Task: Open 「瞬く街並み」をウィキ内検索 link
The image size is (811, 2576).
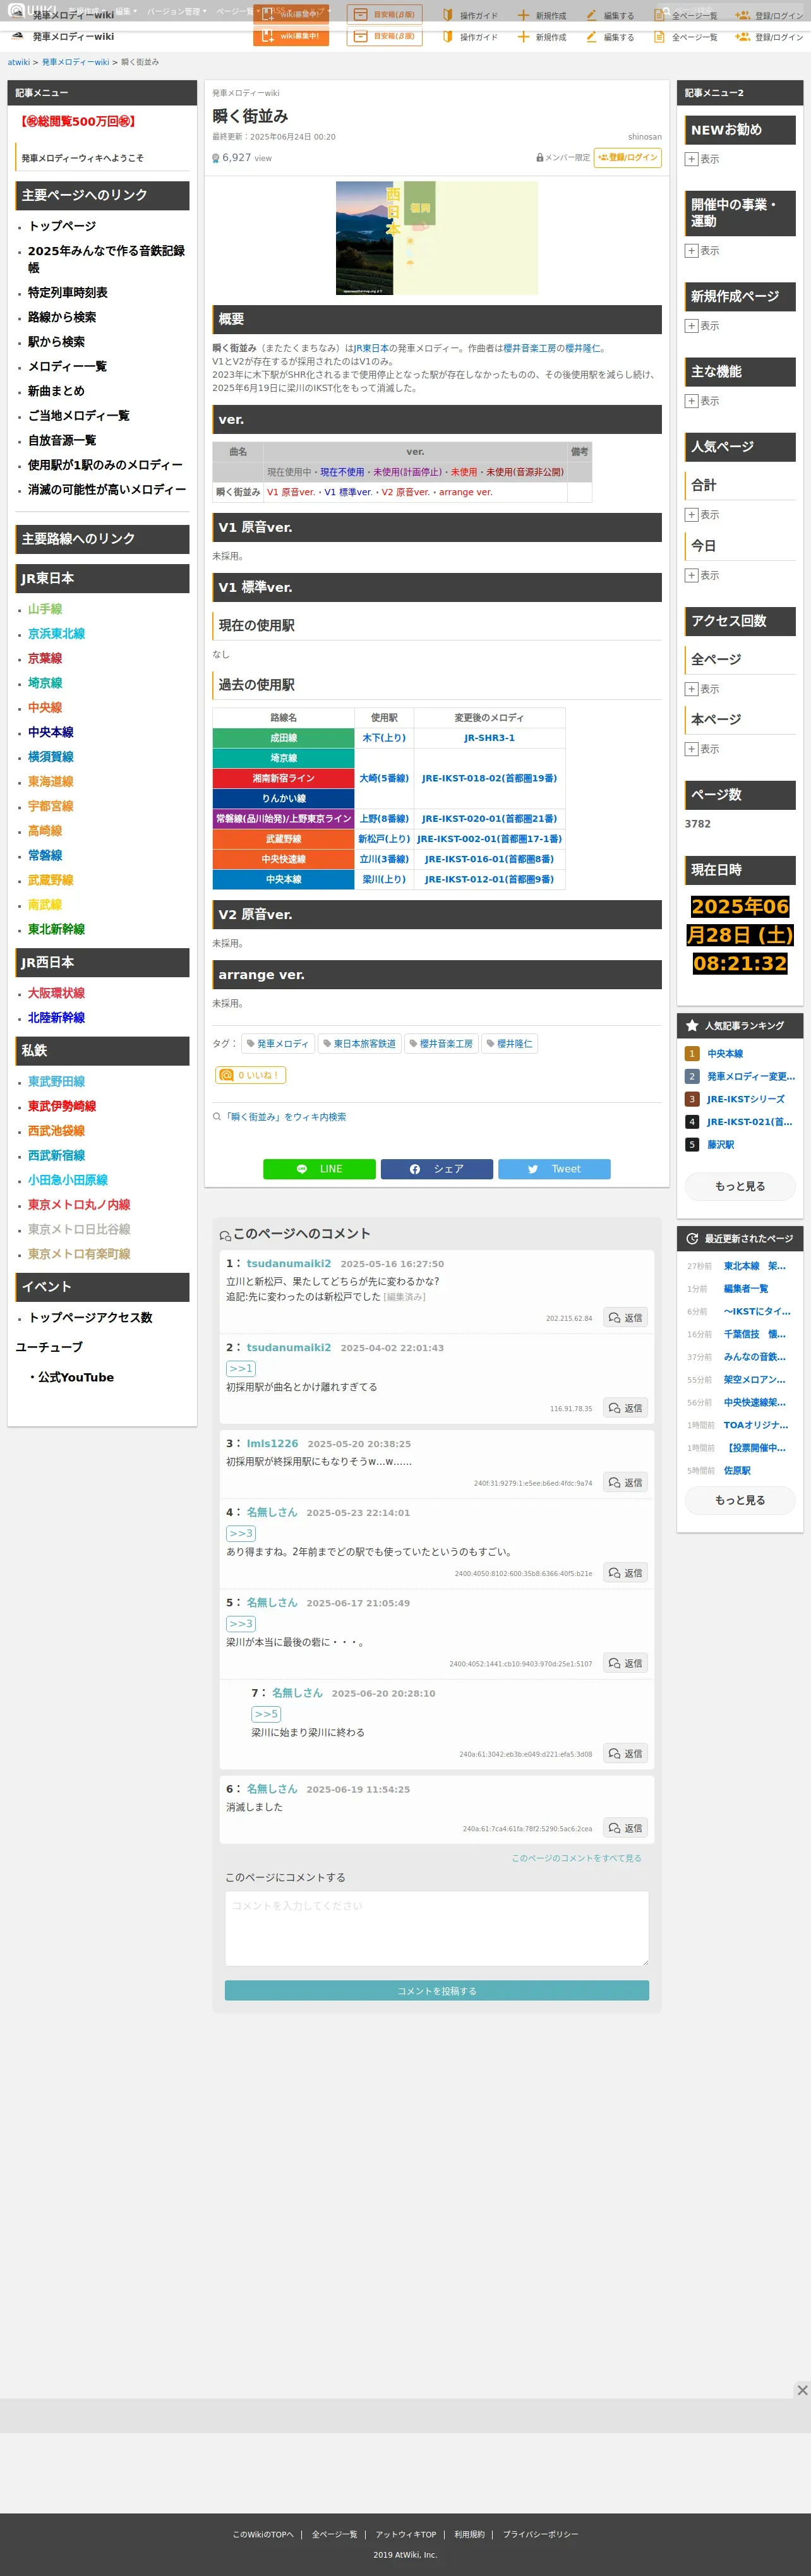Action: [x=284, y=1117]
